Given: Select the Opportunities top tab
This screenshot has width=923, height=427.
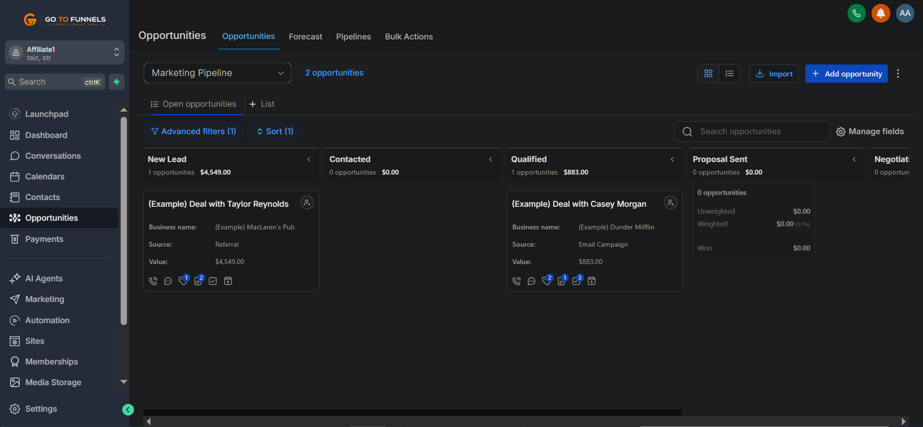Looking at the screenshot, I should [249, 36].
